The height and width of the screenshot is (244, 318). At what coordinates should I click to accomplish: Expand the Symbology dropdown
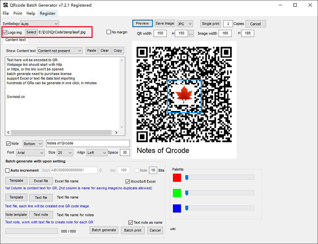click(x=40, y=24)
